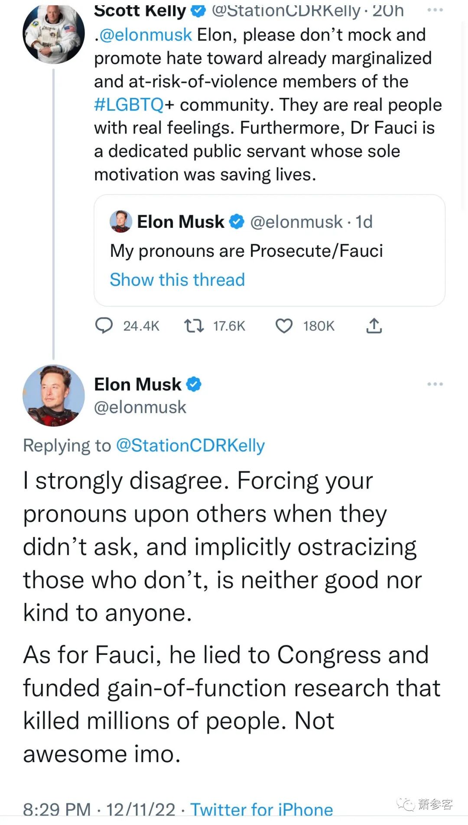Click @StationCDRKelly in Replying to line
This screenshot has height=825, width=468.
tap(190, 446)
